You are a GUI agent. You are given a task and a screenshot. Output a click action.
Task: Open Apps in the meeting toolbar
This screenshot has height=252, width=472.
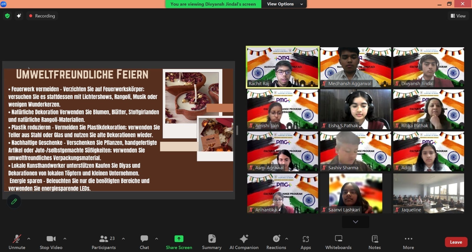click(x=306, y=242)
